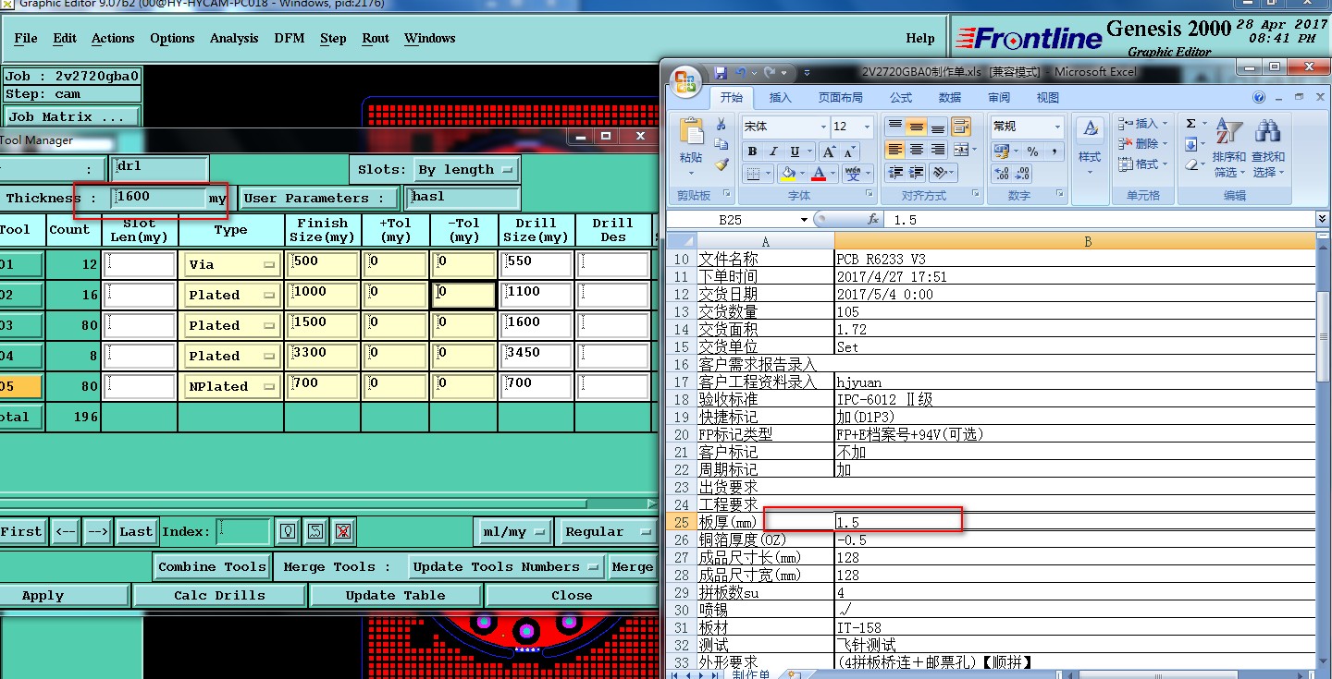Click the Excel help question mark

point(1259,97)
